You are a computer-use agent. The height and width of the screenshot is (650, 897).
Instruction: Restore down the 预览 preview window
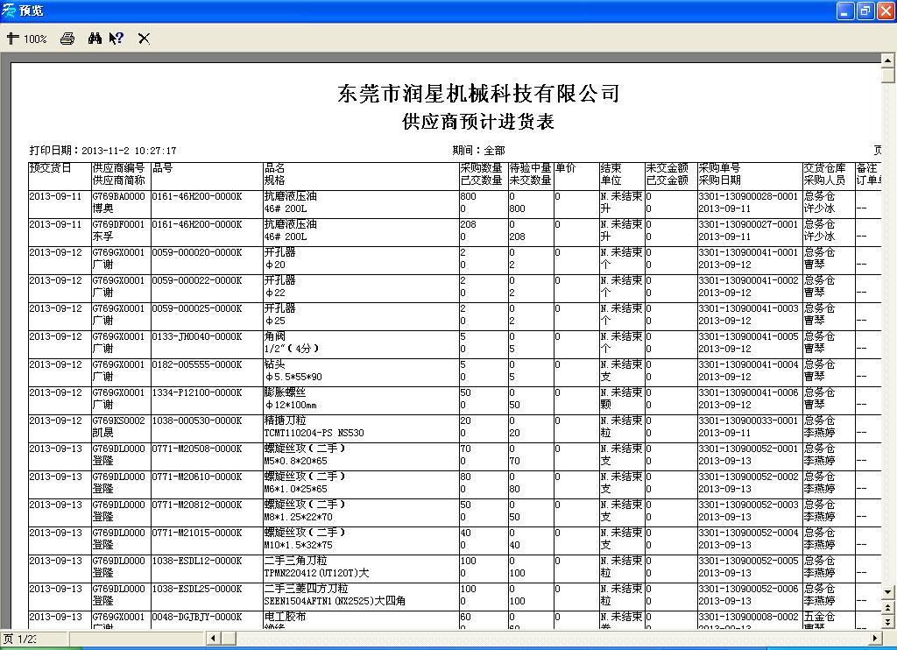pos(865,11)
